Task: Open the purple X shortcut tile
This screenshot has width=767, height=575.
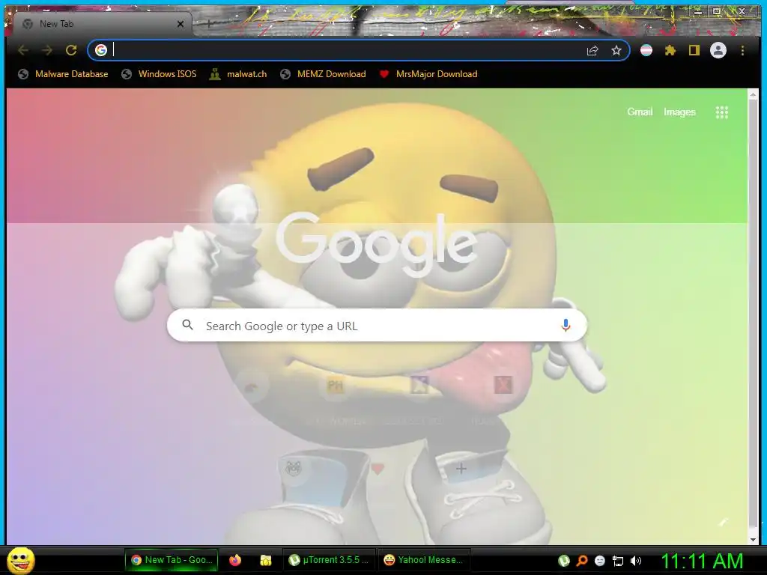Action: tap(419, 386)
